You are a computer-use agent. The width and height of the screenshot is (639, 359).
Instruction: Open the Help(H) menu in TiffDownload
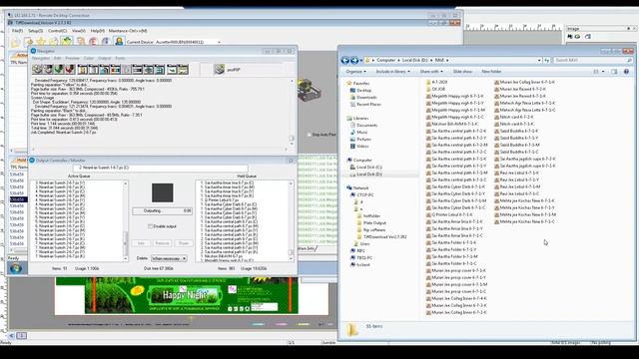click(97, 31)
